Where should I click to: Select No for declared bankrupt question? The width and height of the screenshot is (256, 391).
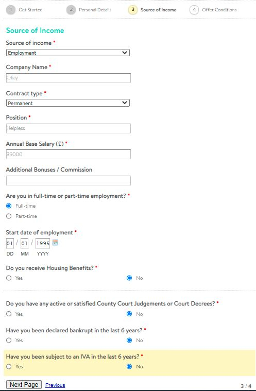tap(129, 341)
